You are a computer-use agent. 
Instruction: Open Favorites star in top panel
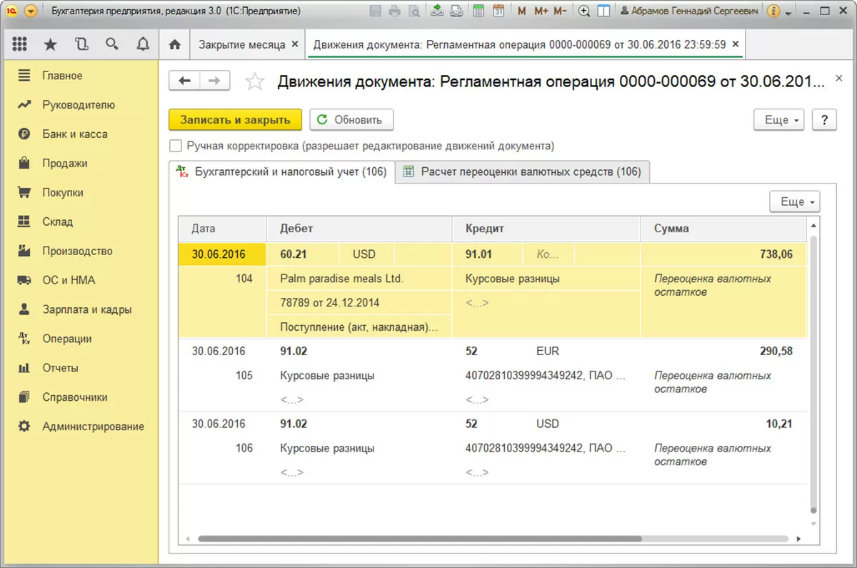[50, 44]
